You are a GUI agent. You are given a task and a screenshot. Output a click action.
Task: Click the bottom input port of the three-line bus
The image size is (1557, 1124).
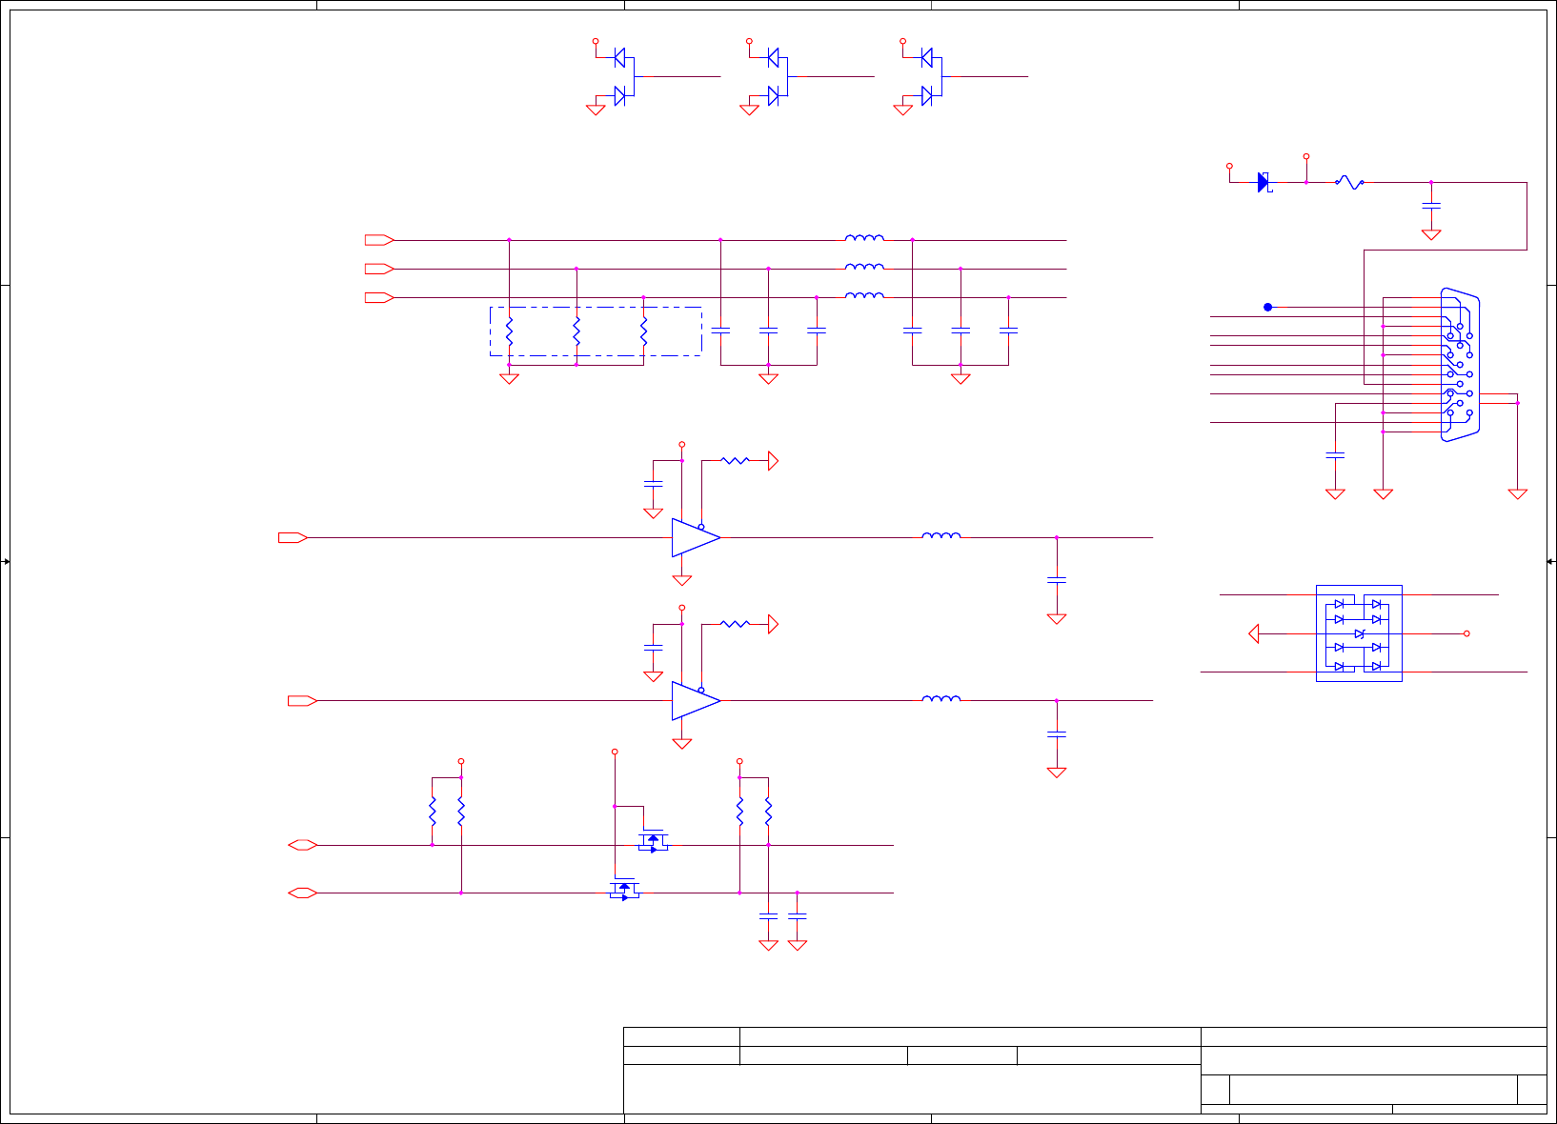pos(379,297)
